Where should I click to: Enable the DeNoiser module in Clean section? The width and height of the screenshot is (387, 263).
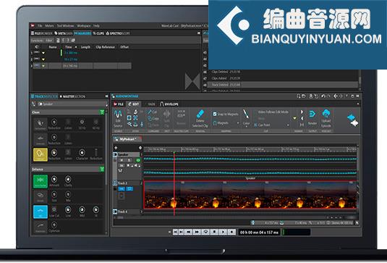pos(41,139)
